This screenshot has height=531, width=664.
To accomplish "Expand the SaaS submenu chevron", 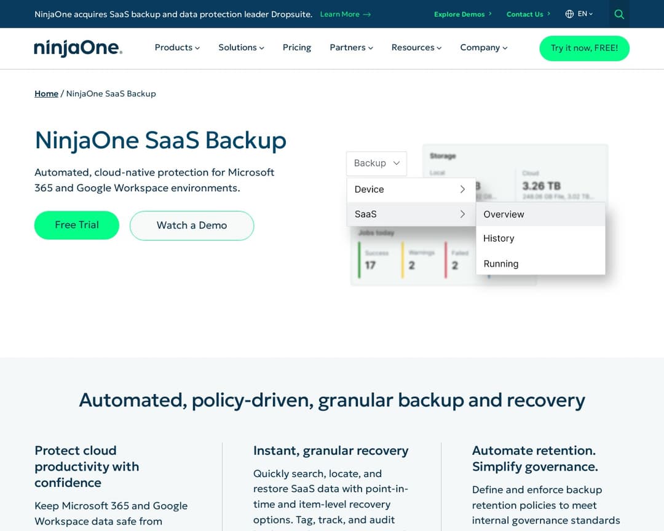I will coord(462,214).
